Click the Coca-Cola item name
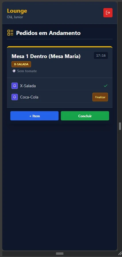122x257 pixels. (x=29, y=97)
